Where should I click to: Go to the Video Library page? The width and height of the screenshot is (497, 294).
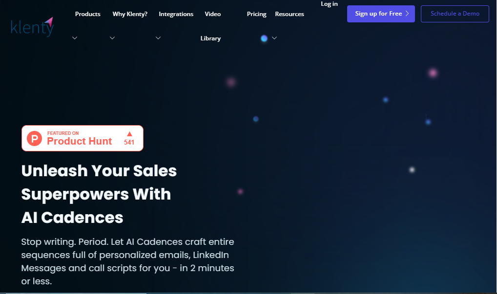coord(211,26)
